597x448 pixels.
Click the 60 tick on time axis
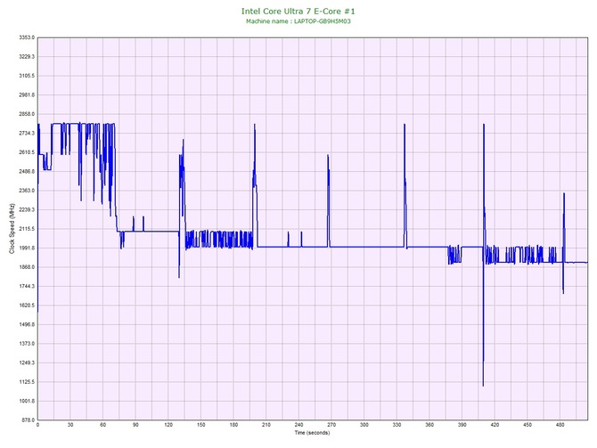pyautogui.click(x=103, y=425)
